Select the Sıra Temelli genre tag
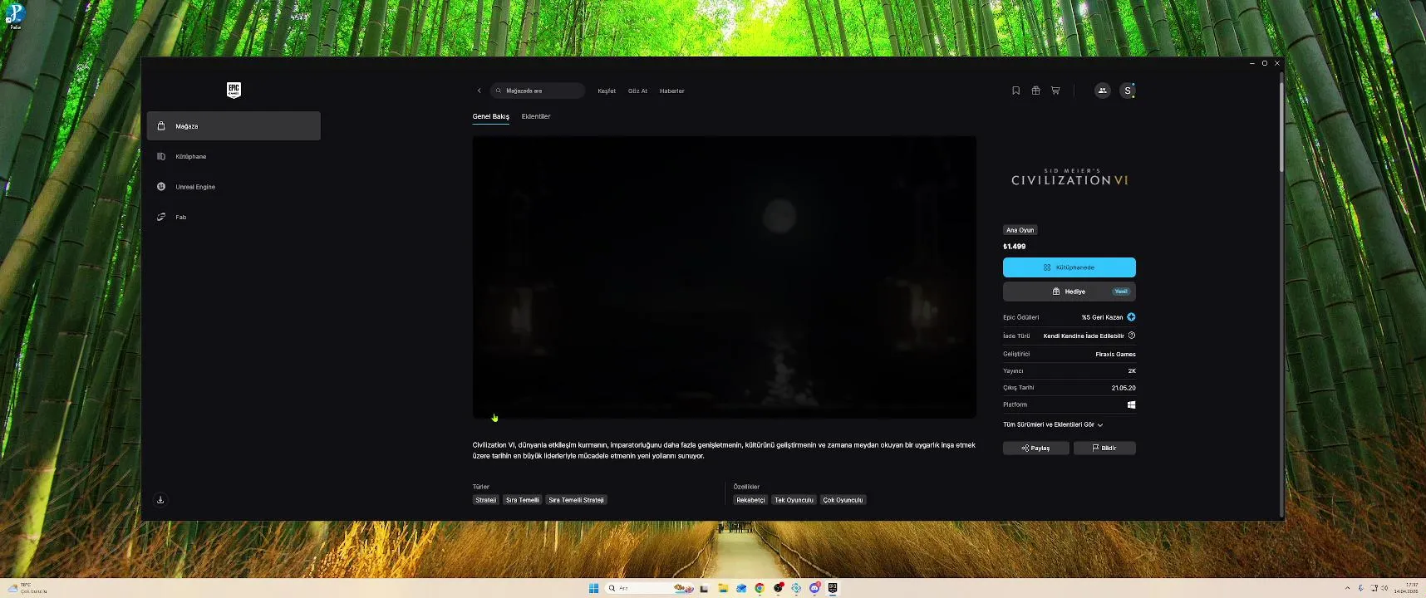 pyautogui.click(x=523, y=500)
